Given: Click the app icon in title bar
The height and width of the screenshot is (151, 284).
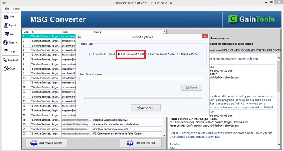Looking at the screenshot, I should 4,3.
